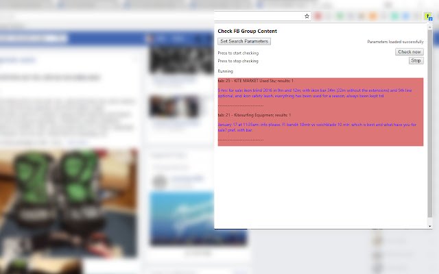
Task: Click the 'tab: 25 – KITE MARKET Used Stu' text
Action: click(x=255, y=81)
